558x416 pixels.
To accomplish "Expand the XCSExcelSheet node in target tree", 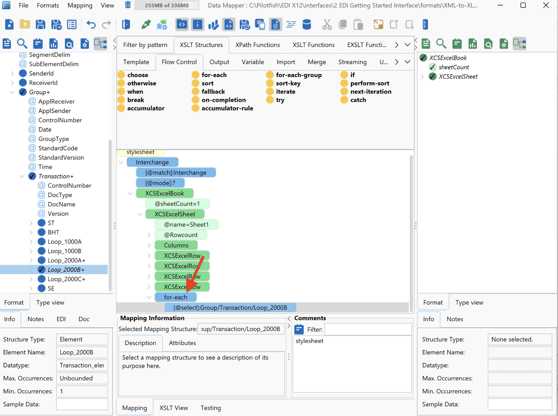I will coord(422,77).
